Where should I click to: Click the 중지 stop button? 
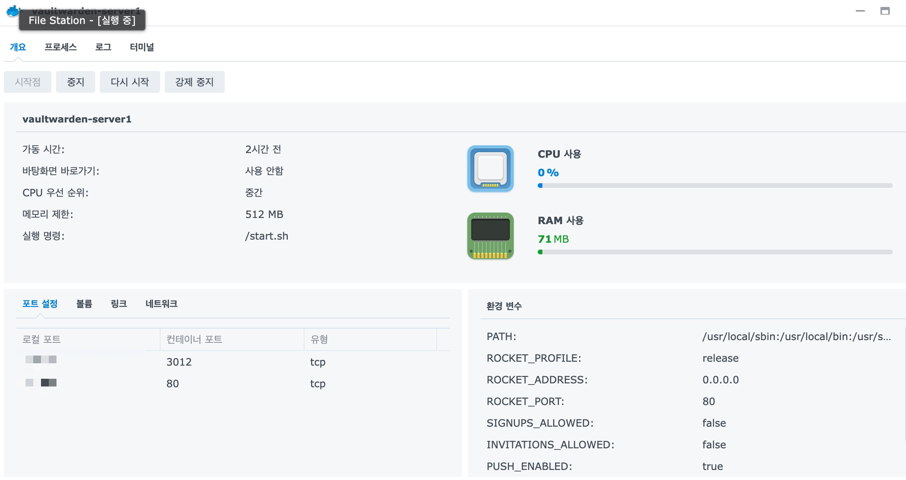(x=75, y=82)
